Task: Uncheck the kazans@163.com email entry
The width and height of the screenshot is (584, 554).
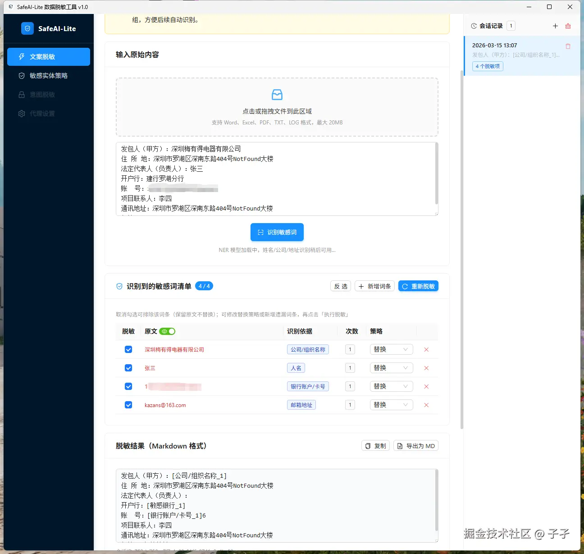Action: [x=128, y=405]
